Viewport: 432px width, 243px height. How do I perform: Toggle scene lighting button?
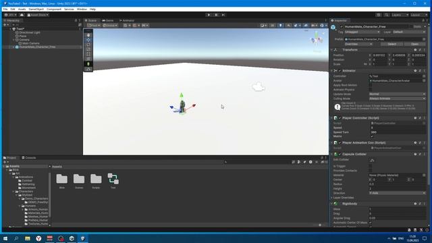click(x=281, y=26)
